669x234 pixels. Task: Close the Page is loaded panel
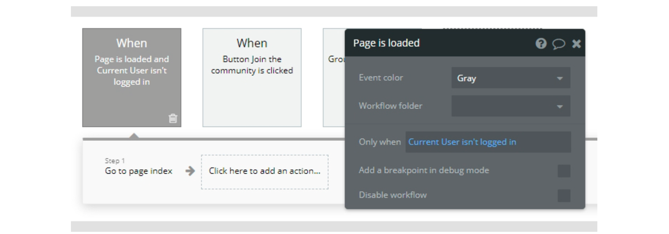point(577,44)
